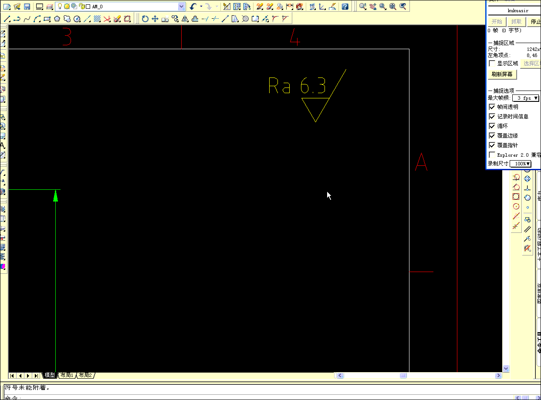Toggle the 显示区域 checkbox
This screenshot has width=541, height=400.
point(492,64)
